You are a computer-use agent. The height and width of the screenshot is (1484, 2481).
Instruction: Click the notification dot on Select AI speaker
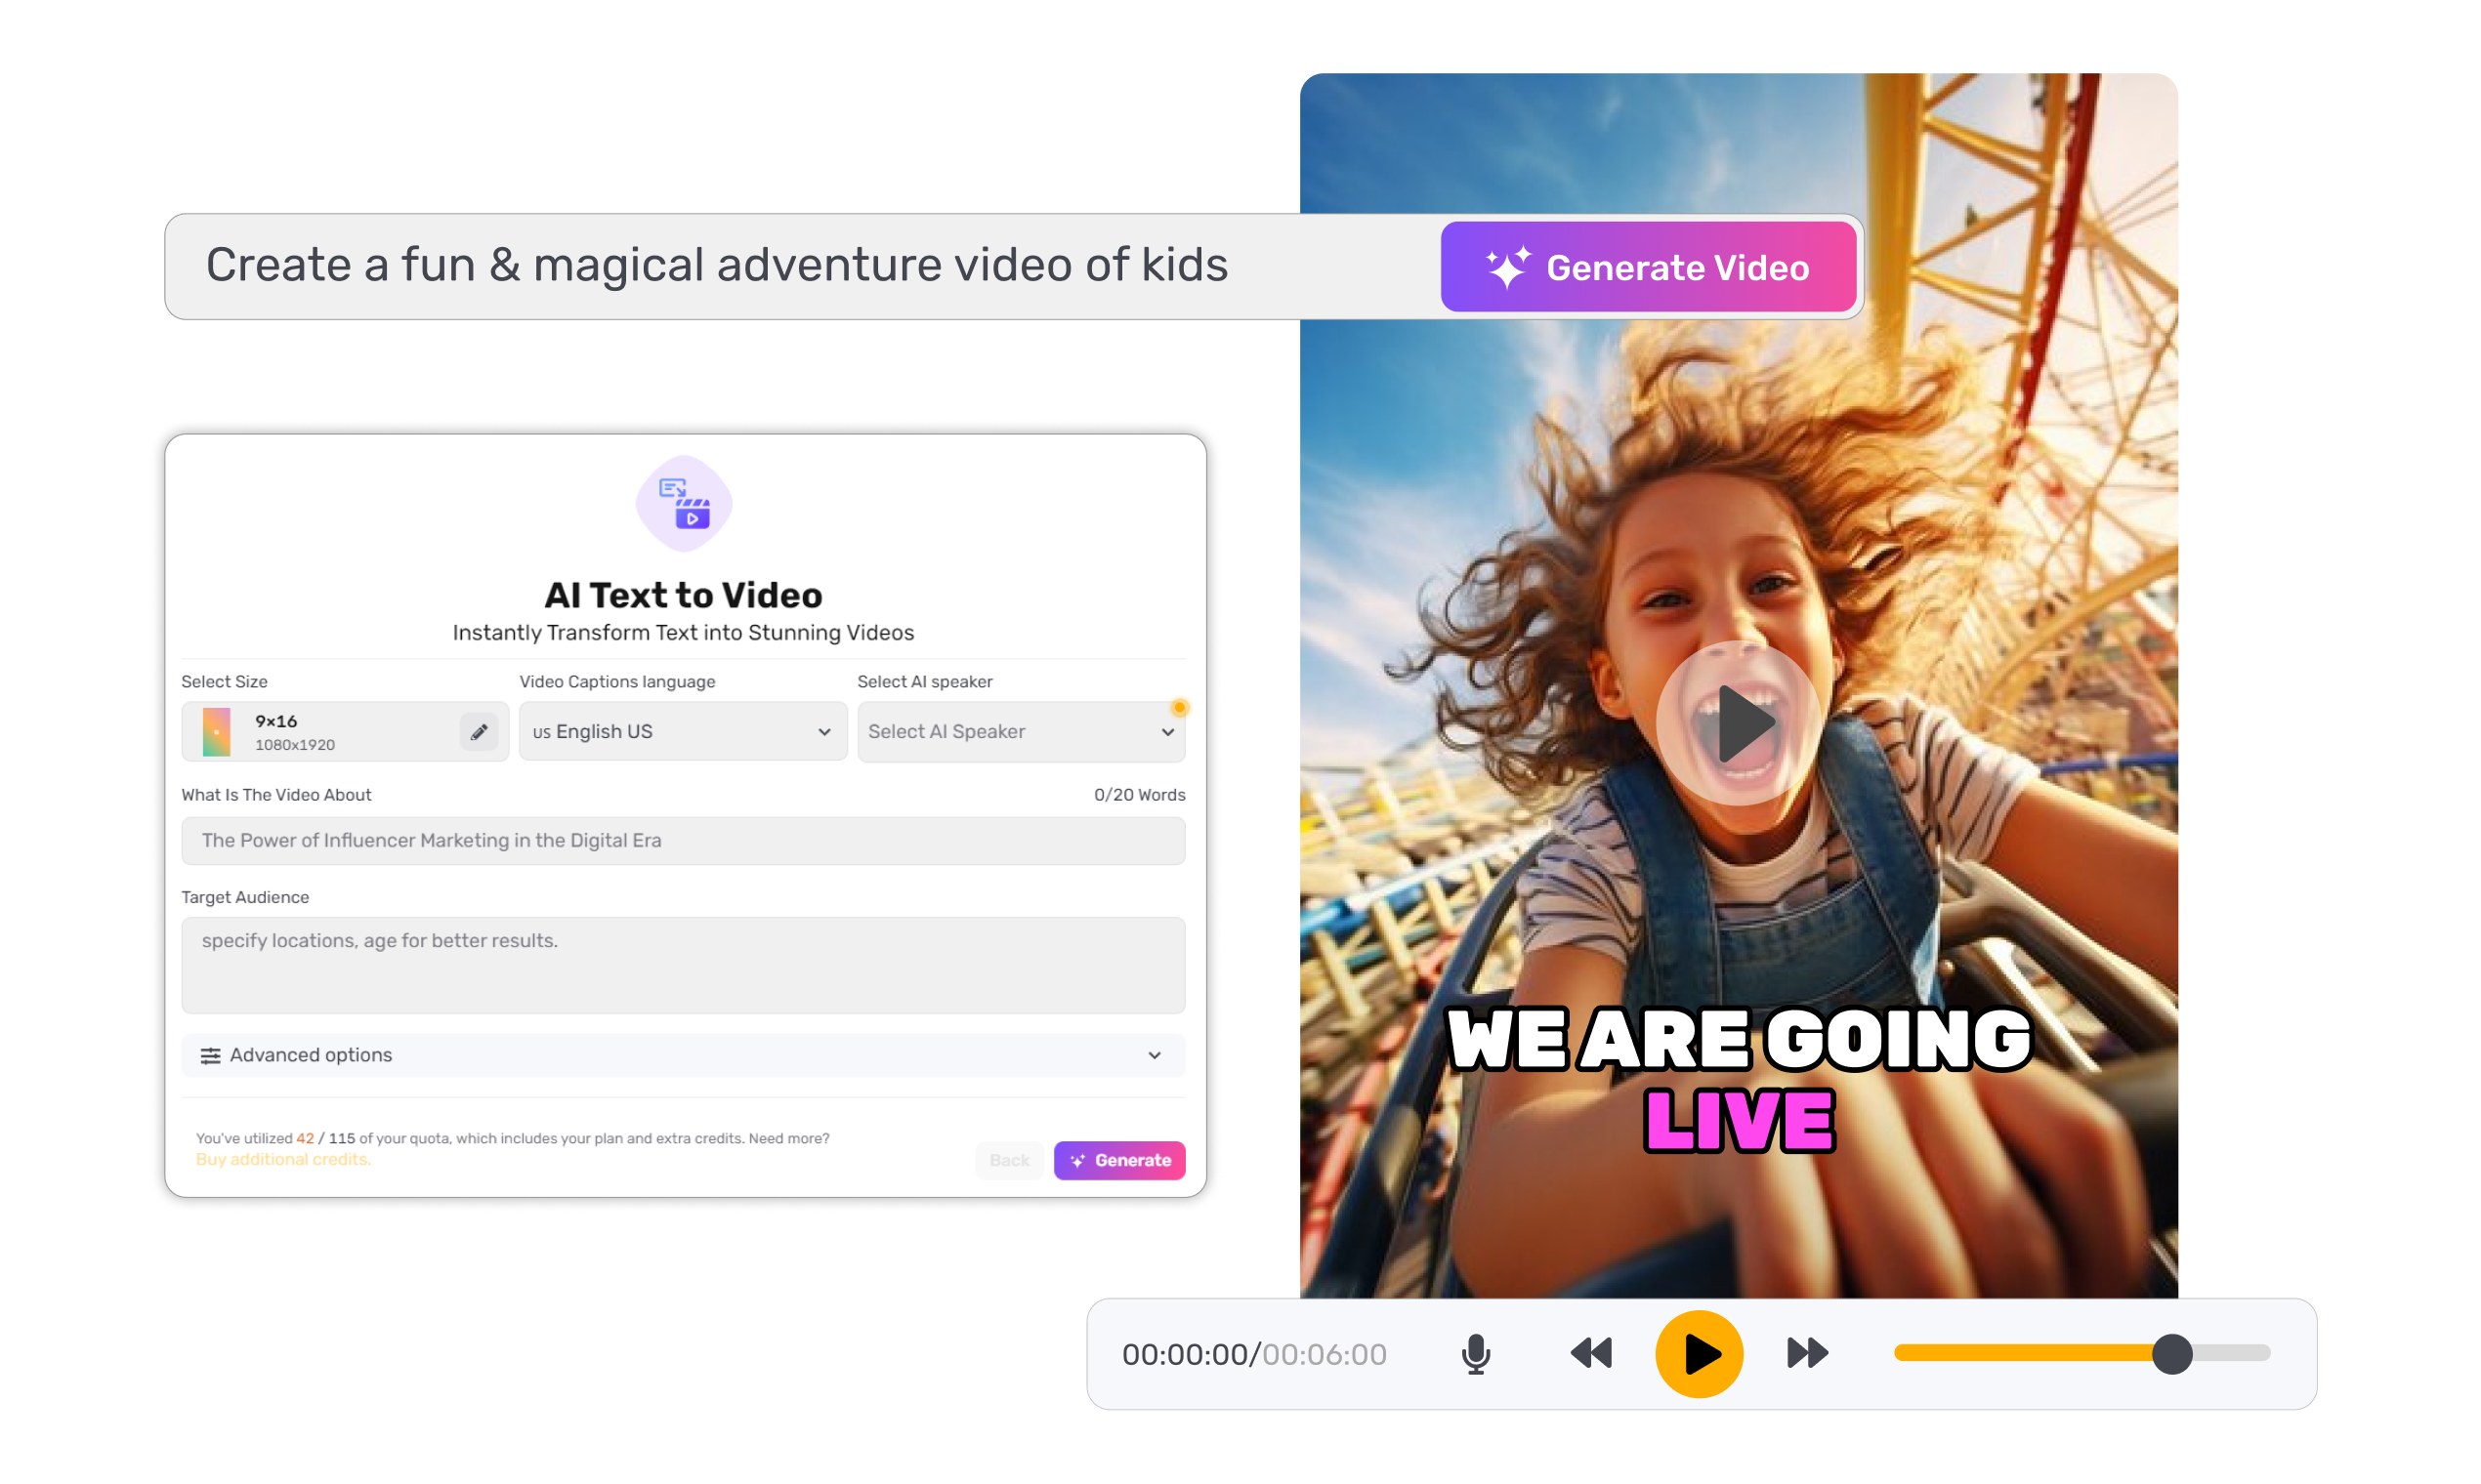1181,707
